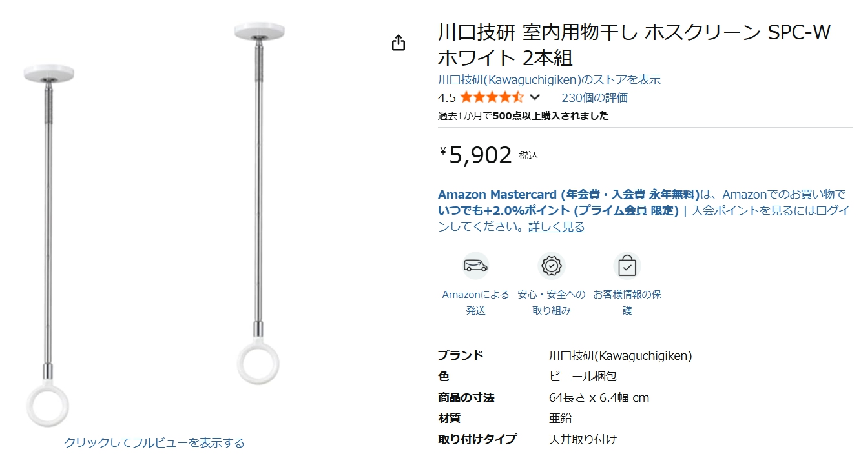Click the ¥5,902 price

(x=480, y=155)
